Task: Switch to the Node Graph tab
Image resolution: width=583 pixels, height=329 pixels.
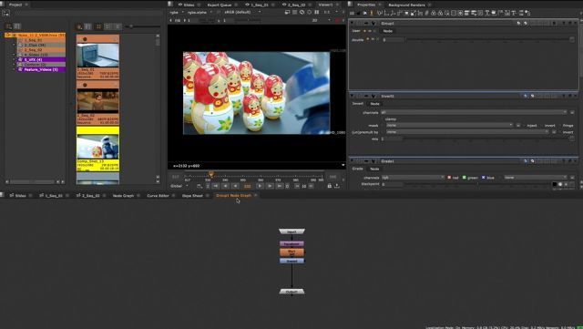Action: [123, 195]
